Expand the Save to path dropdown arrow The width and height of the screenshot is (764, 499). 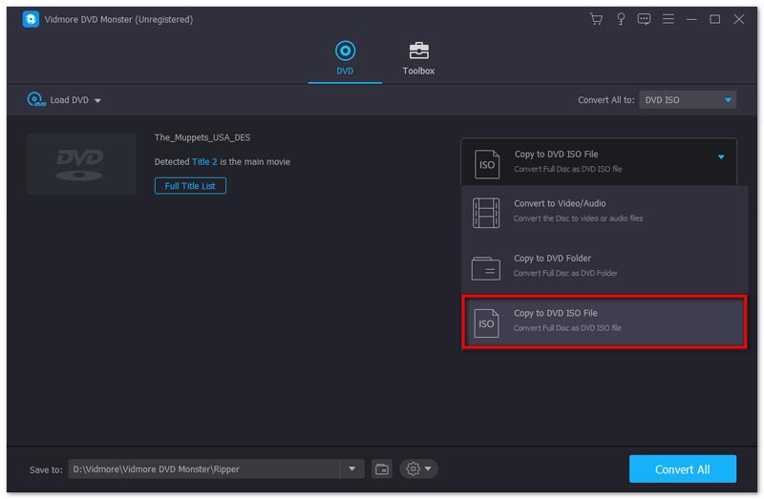pyautogui.click(x=351, y=468)
